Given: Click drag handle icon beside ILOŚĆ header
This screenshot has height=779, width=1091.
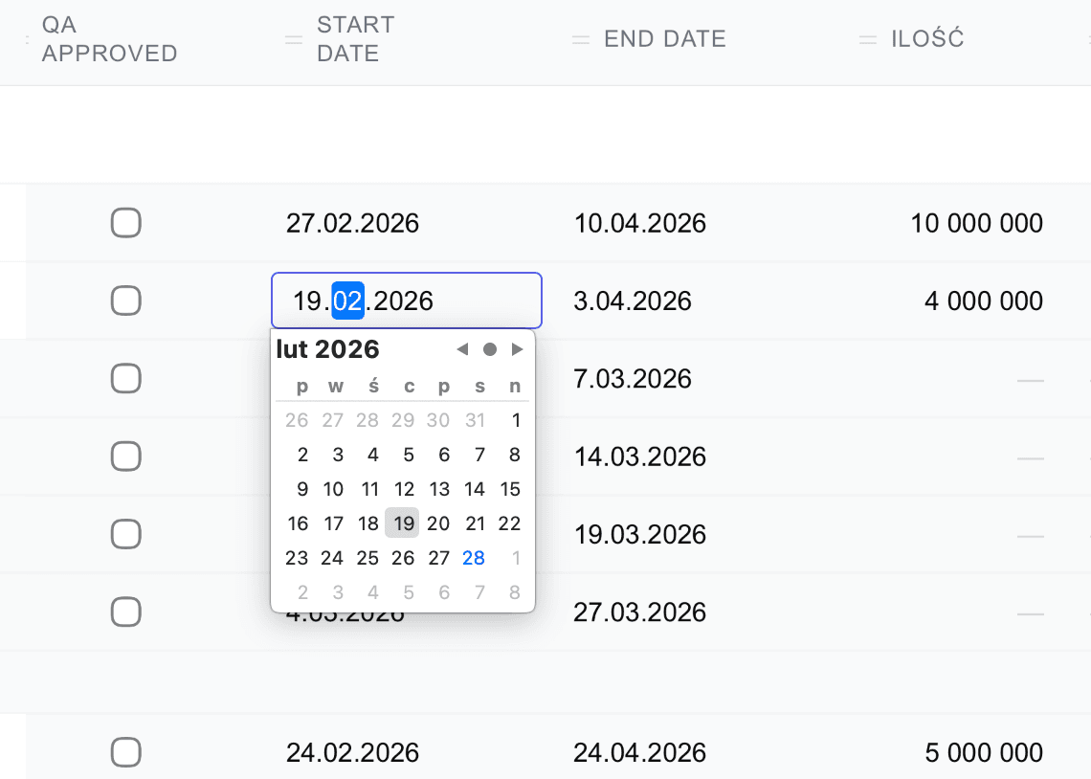Looking at the screenshot, I should click(x=868, y=39).
